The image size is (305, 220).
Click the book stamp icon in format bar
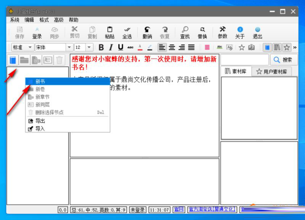(251, 47)
